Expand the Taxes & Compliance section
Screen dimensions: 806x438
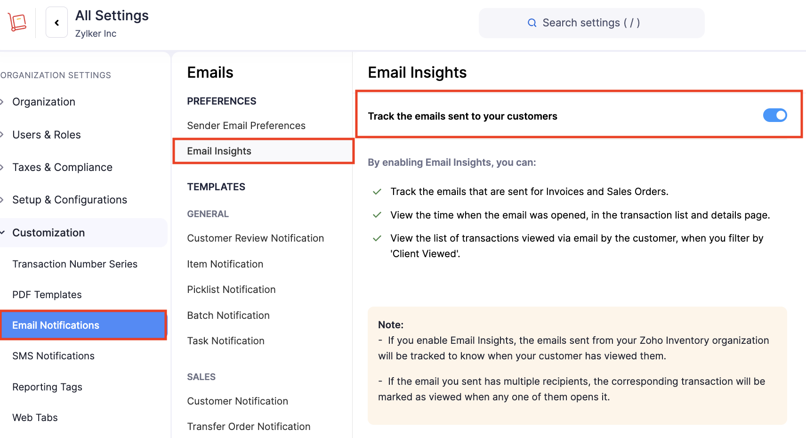[62, 167]
